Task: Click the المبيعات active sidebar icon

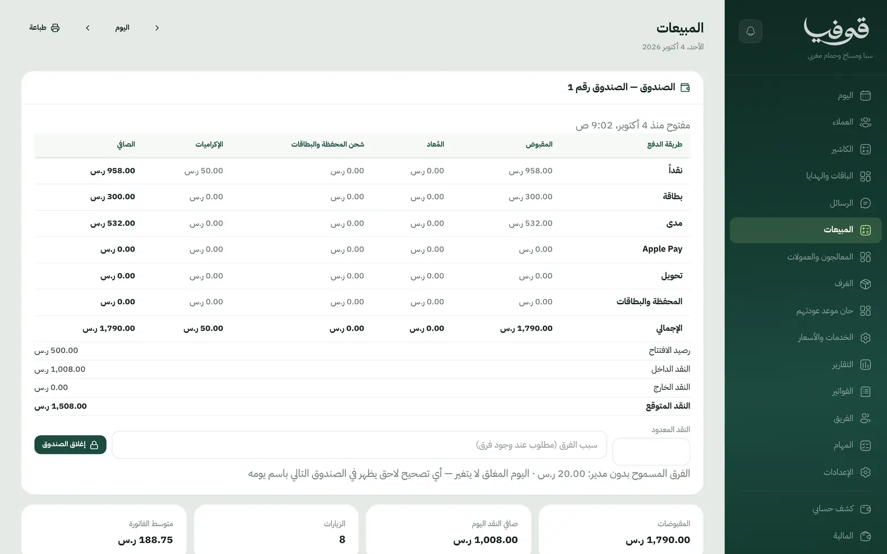Action: (865, 230)
